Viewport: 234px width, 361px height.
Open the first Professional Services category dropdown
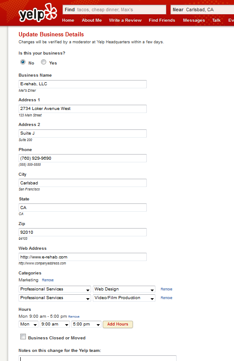click(x=55, y=289)
